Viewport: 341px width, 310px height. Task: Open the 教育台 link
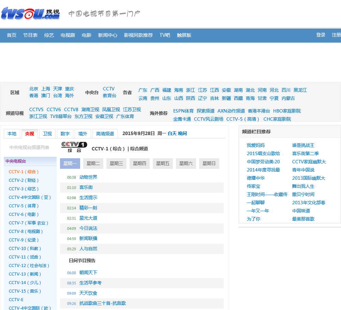109,95
